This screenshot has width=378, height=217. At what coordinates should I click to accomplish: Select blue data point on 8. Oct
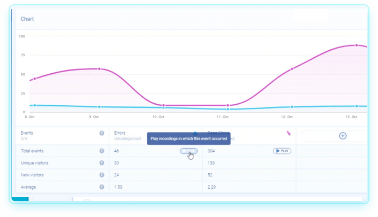[35, 105]
